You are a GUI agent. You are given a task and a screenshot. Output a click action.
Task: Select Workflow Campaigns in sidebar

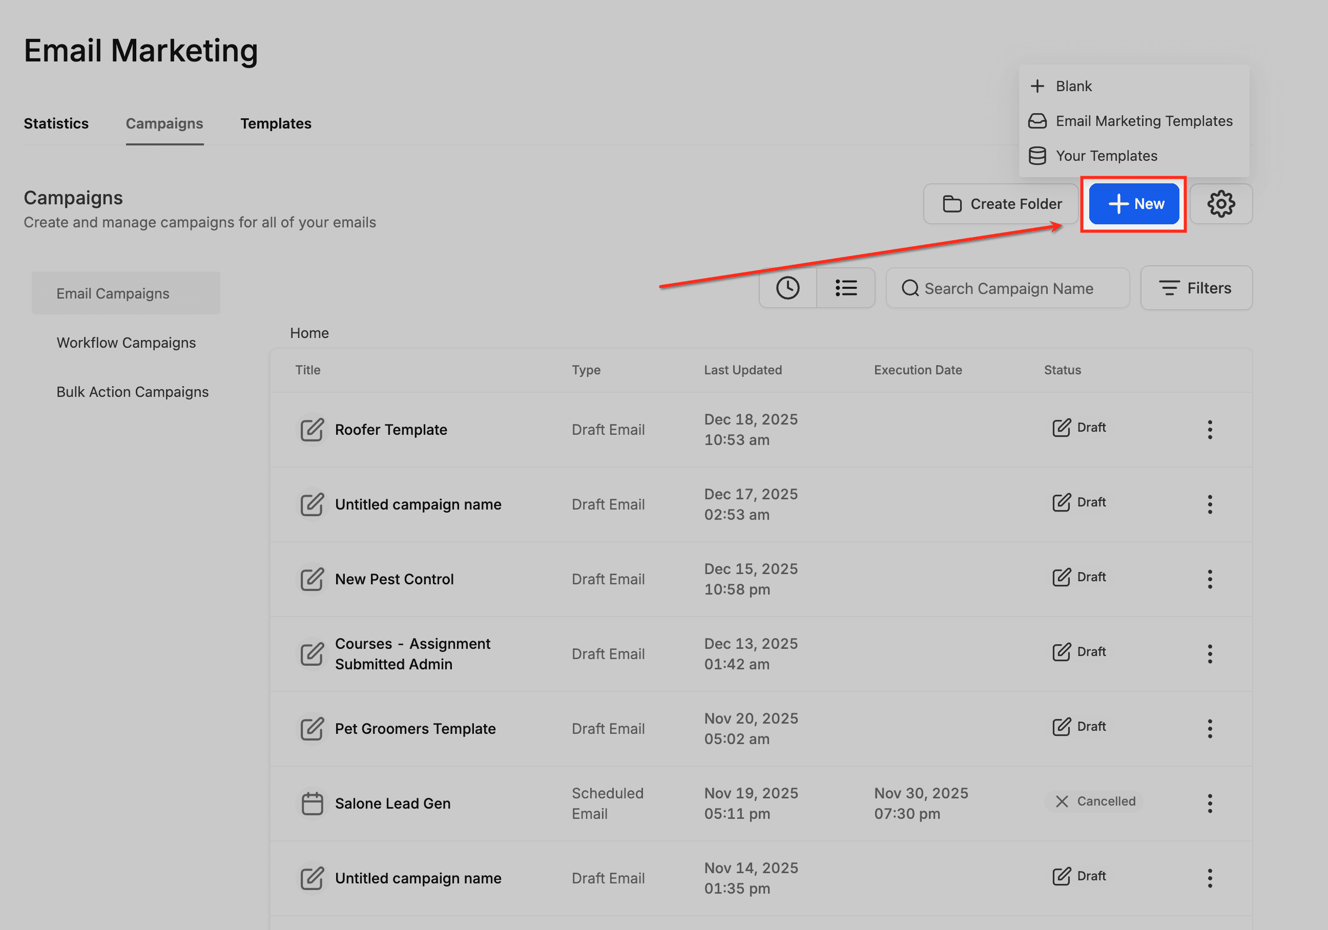126,343
